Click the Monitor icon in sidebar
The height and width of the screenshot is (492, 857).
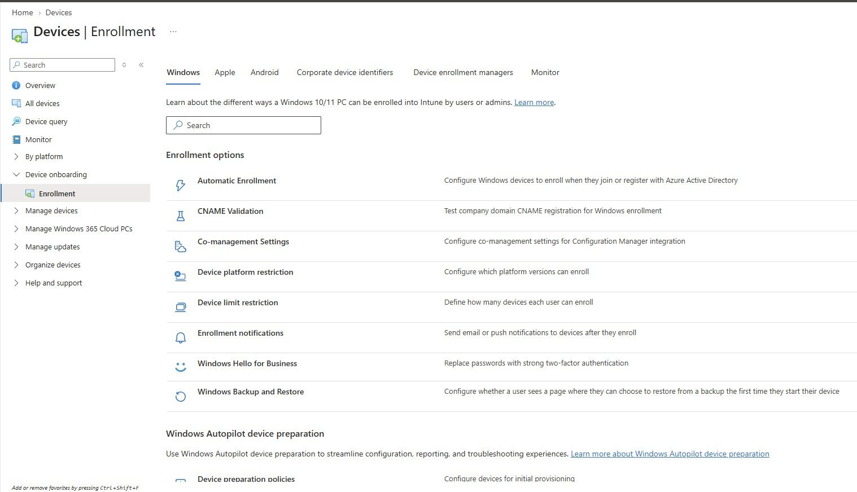tap(16, 140)
